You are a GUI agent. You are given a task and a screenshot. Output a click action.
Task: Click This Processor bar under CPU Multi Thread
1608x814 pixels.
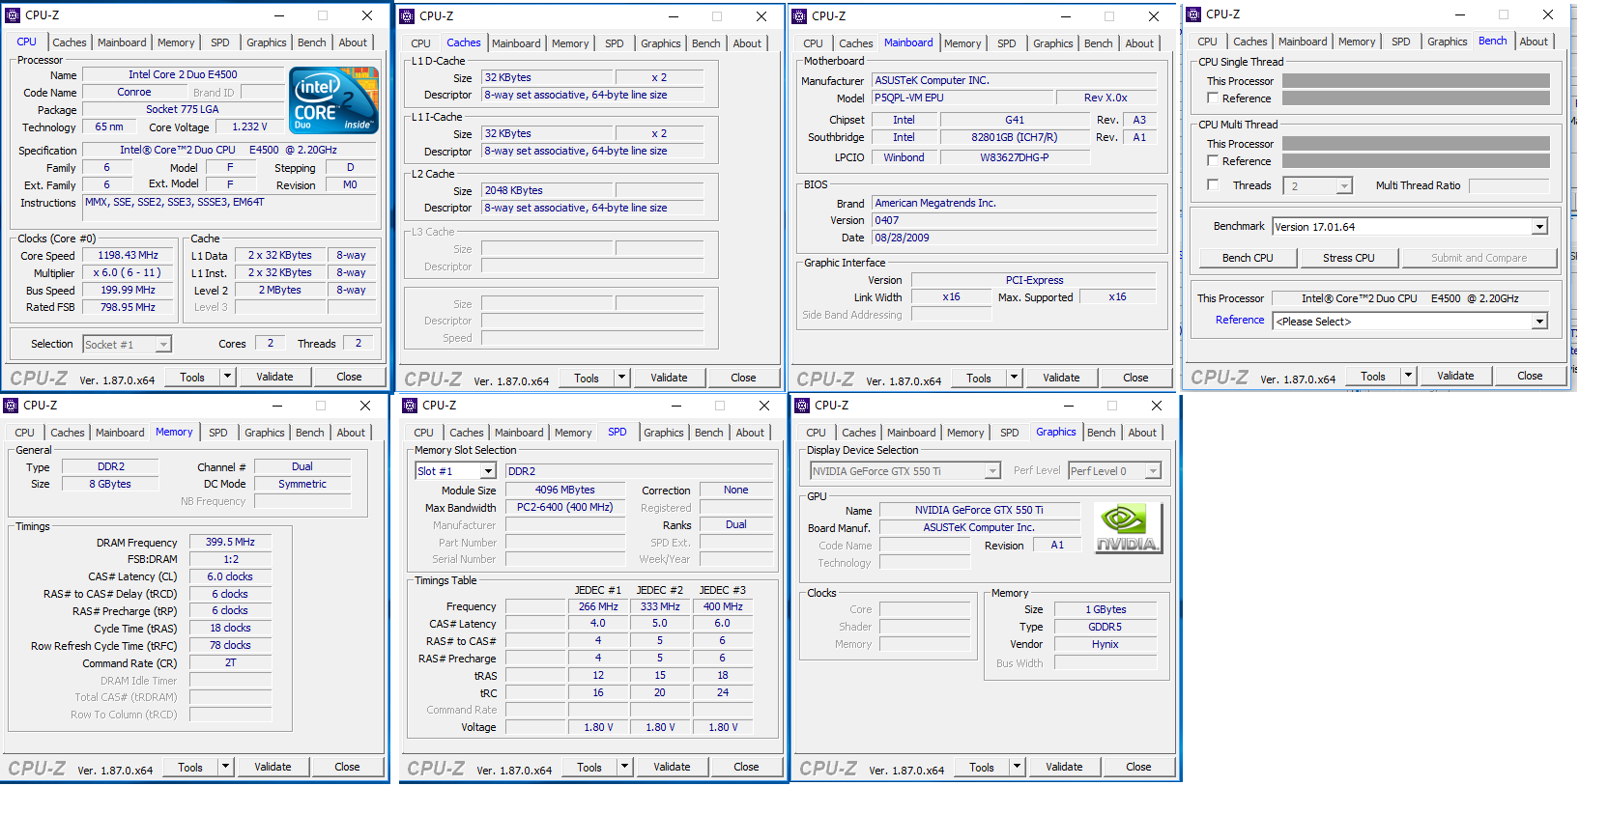pyautogui.click(x=1416, y=144)
